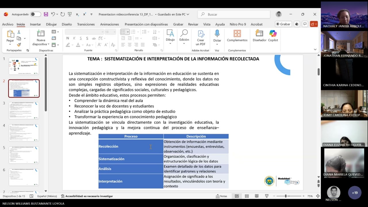This screenshot has height=207, width=368.
Task: Toggle the Autoguardado switch
Action: (36, 14)
